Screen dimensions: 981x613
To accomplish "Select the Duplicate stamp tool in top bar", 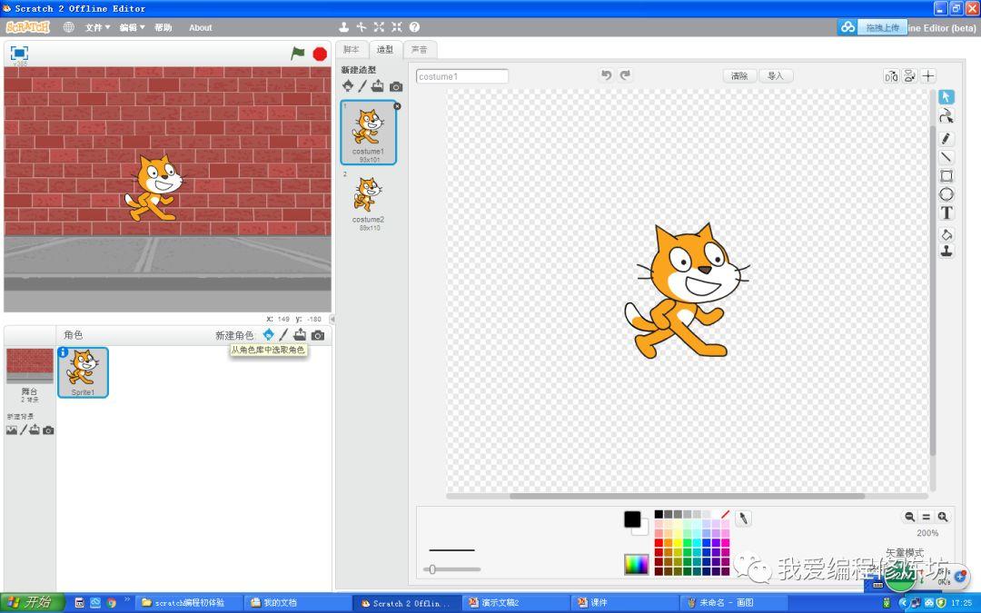I will click(343, 27).
